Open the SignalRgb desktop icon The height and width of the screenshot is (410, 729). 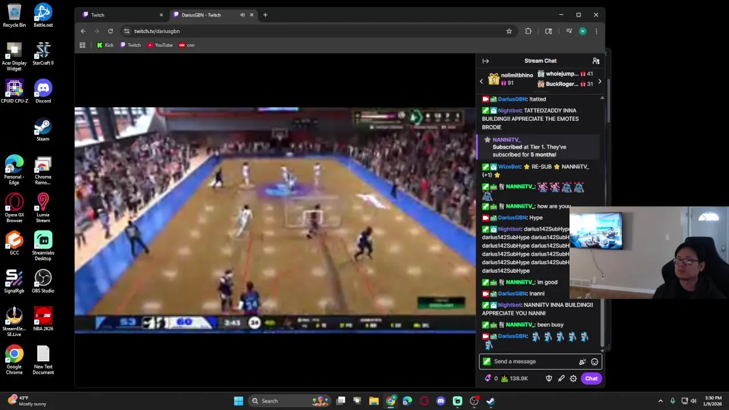[14, 281]
